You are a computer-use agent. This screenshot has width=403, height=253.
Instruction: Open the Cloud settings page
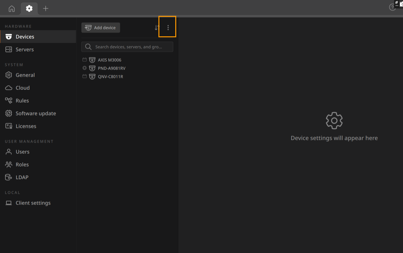38,88
